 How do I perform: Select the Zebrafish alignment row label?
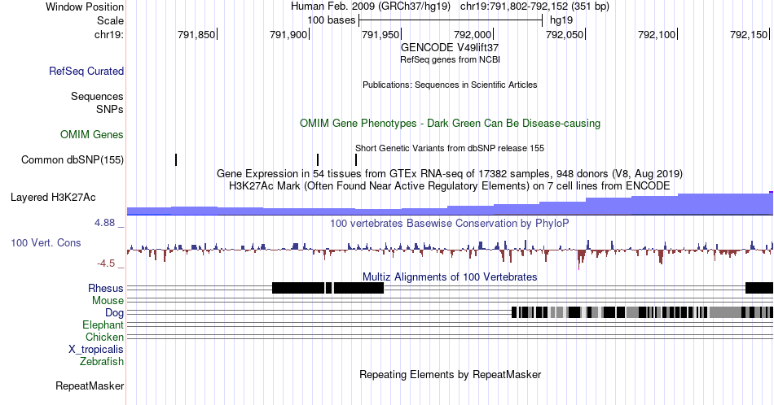[102, 361]
